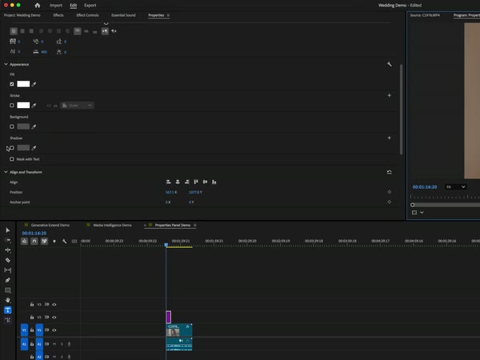Hide track V2 with eye icon
480x360 pixels.
click(x=54, y=317)
